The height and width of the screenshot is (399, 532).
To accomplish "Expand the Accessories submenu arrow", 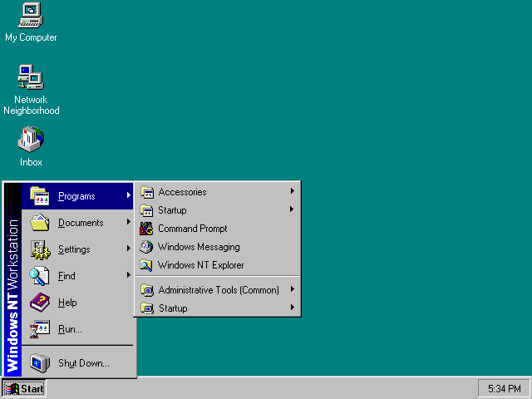I will 292,191.
